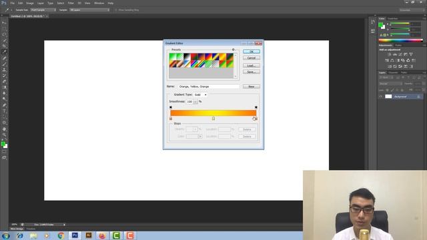The image size is (427, 240).
Task: Click the New gradient button
Action: click(x=252, y=87)
